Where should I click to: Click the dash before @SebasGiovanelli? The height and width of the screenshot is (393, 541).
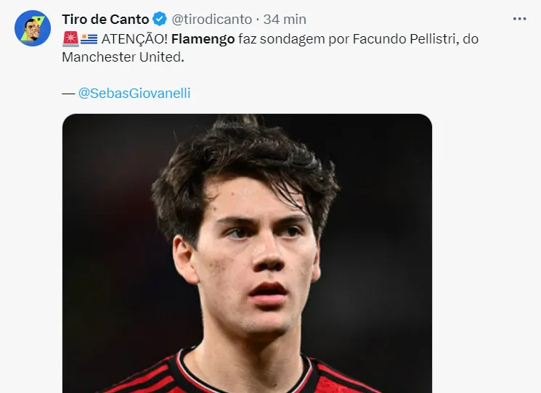[x=68, y=93]
